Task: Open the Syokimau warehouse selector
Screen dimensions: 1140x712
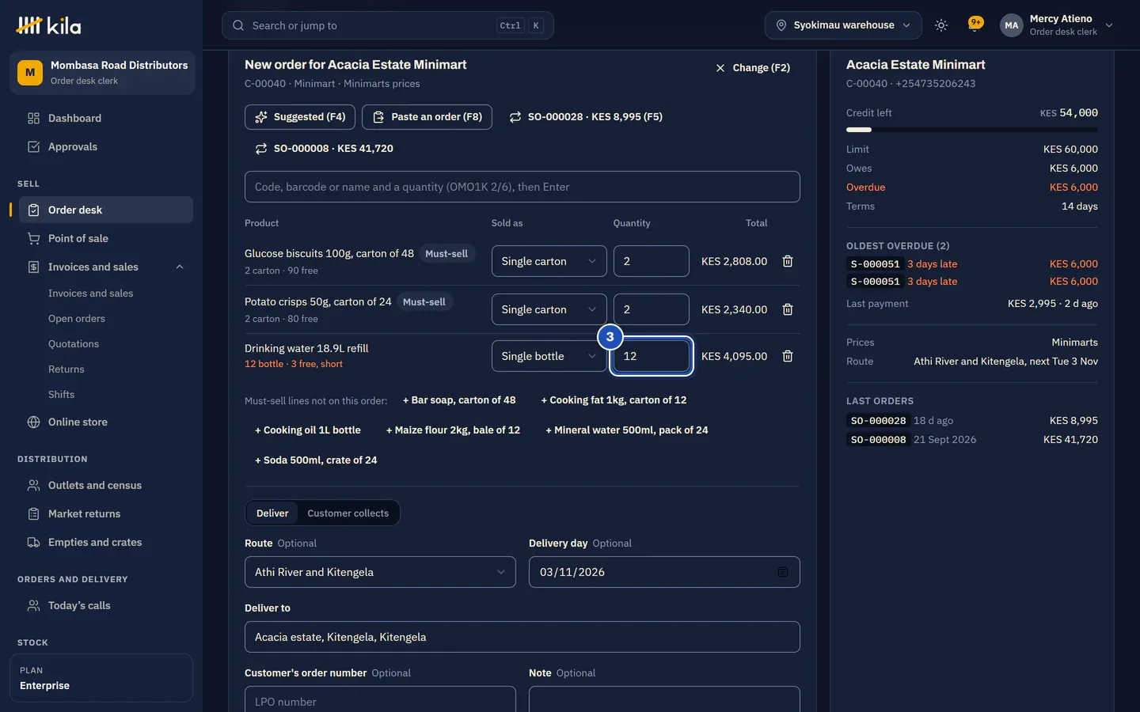Action: click(x=843, y=25)
